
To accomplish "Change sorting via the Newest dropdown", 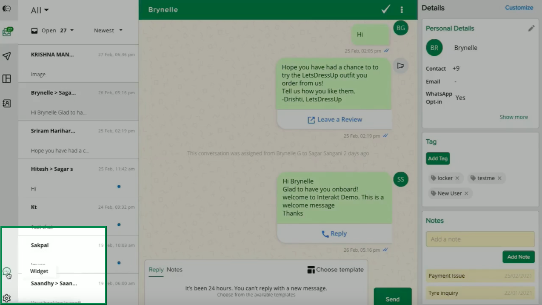I will pyautogui.click(x=108, y=30).
